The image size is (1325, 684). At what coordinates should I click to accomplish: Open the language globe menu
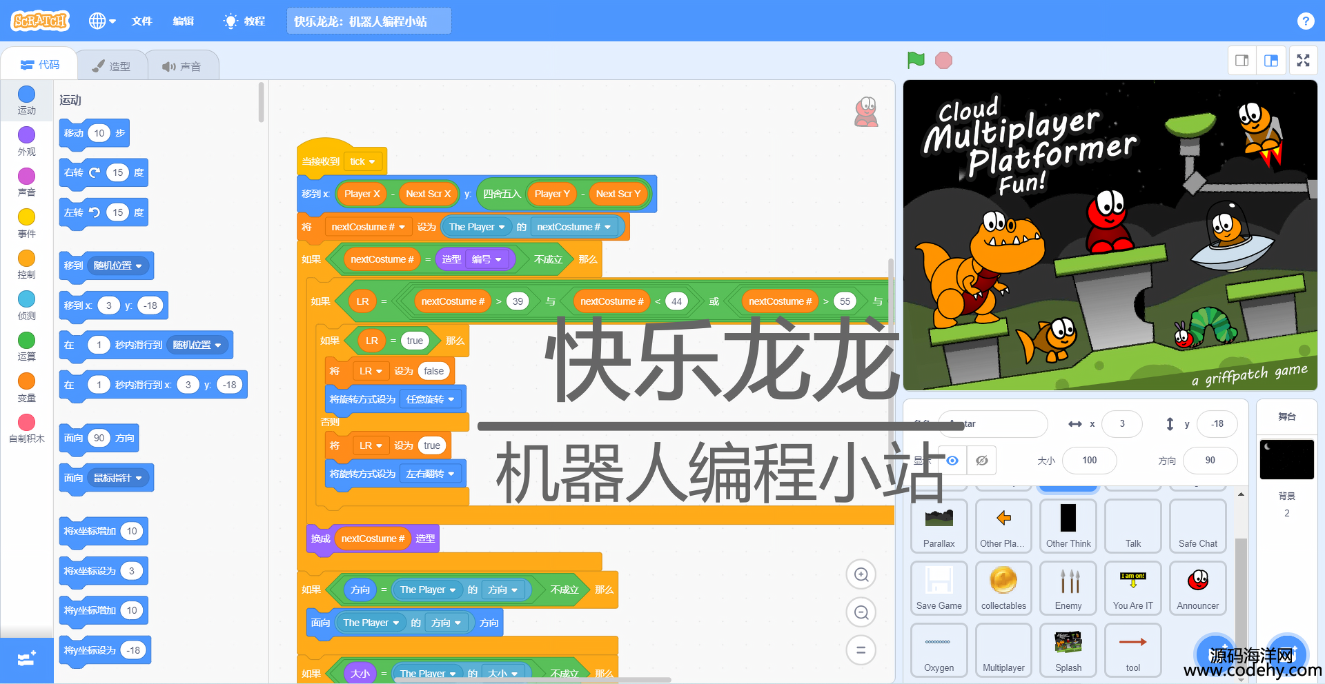102,21
